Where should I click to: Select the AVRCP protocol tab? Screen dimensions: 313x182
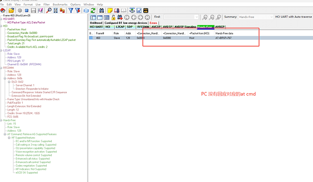tap(220, 27)
